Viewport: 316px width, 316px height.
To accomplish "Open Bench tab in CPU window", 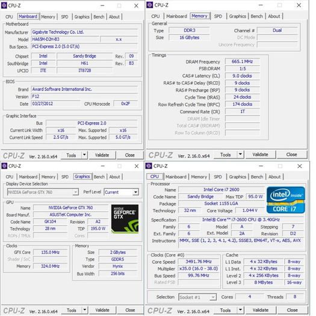I will [257, 177].
